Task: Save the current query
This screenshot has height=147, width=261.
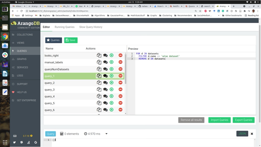Action: coord(71,40)
